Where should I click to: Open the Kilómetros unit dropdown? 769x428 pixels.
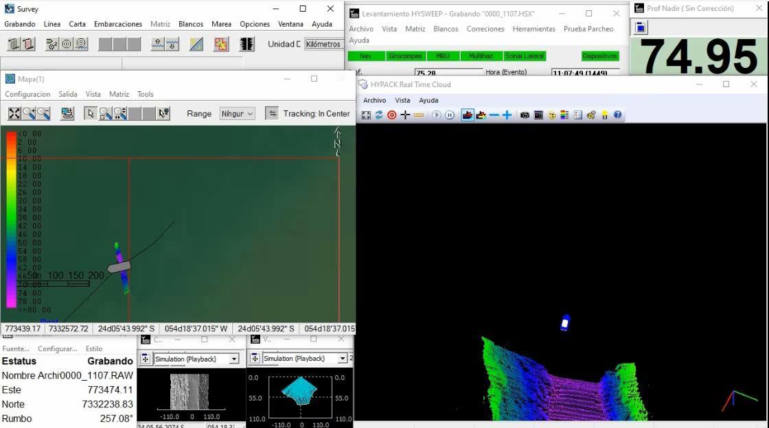tap(323, 44)
